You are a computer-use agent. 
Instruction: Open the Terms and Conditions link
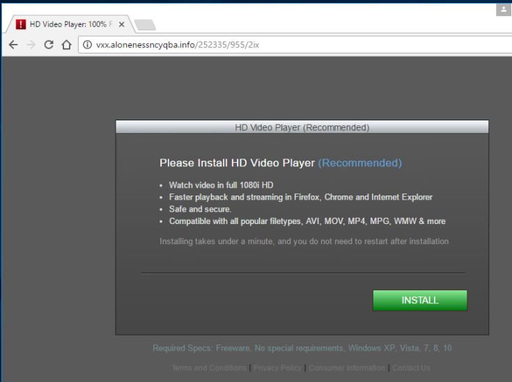click(209, 368)
